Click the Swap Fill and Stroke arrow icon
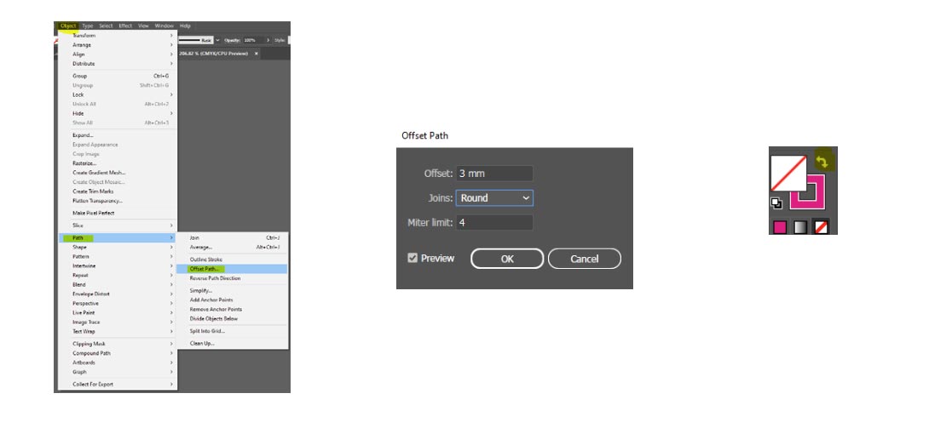This screenshot has height=422, width=946. tap(822, 161)
